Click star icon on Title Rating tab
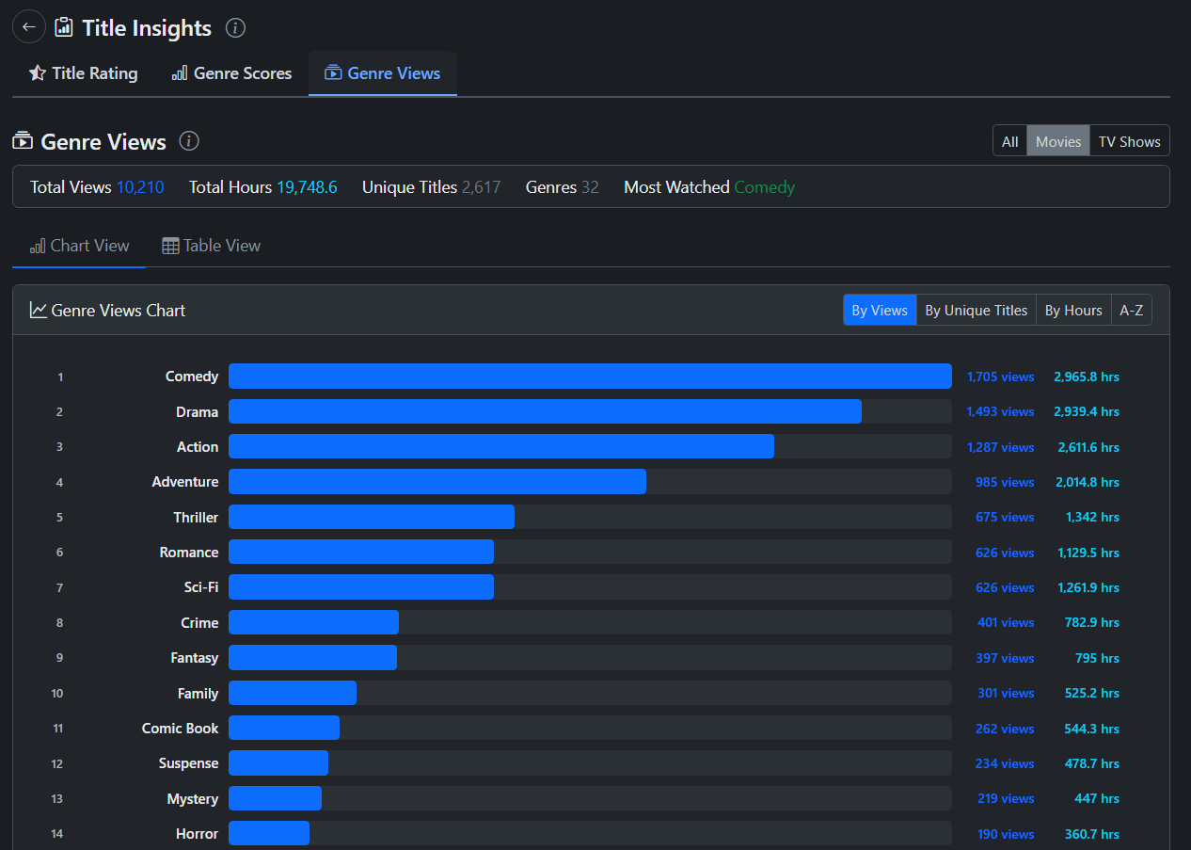The height and width of the screenshot is (850, 1191). pos(38,73)
